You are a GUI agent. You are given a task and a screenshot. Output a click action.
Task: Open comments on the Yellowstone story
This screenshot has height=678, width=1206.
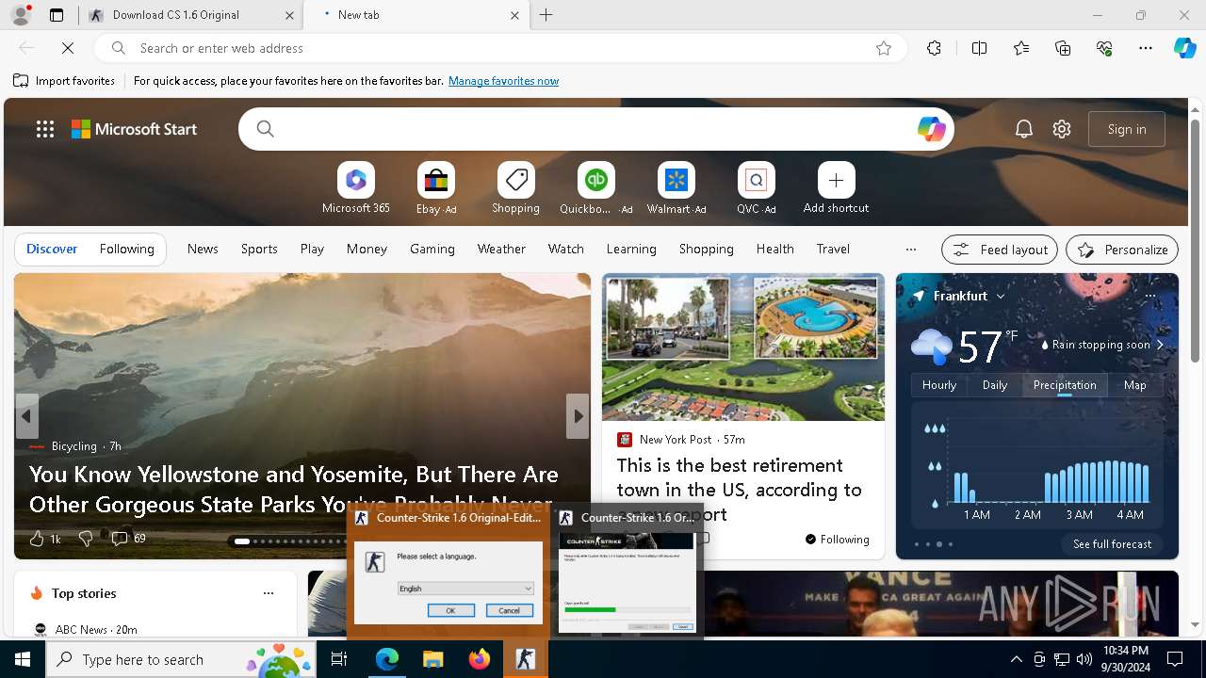pyautogui.click(x=128, y=539)
